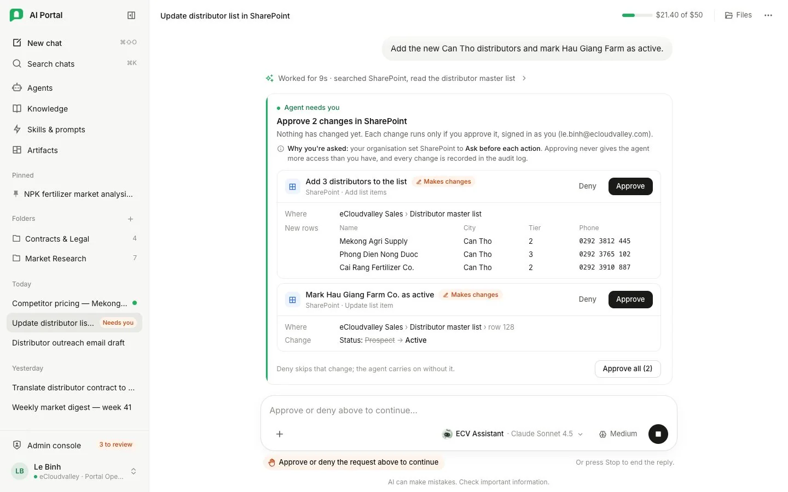Image resolution: width=788 pixels, height=492 pixels.
Task: Approve adding 3 distributors
Action: (x=630, y=186)
